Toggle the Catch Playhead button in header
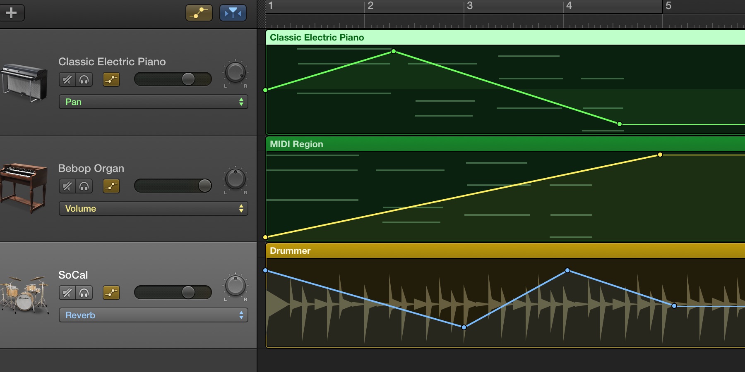Screen dimensions: 745x372 pos(233,13)
